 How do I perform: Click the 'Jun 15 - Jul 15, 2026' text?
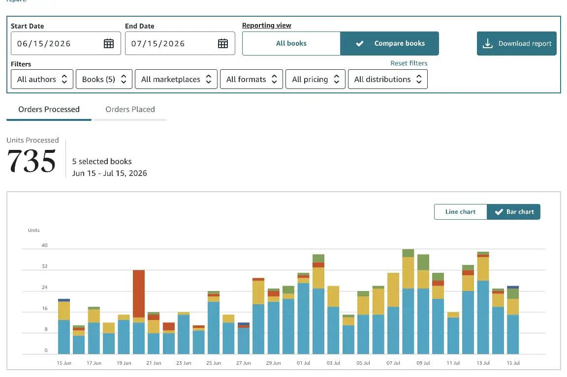(109, 174)
